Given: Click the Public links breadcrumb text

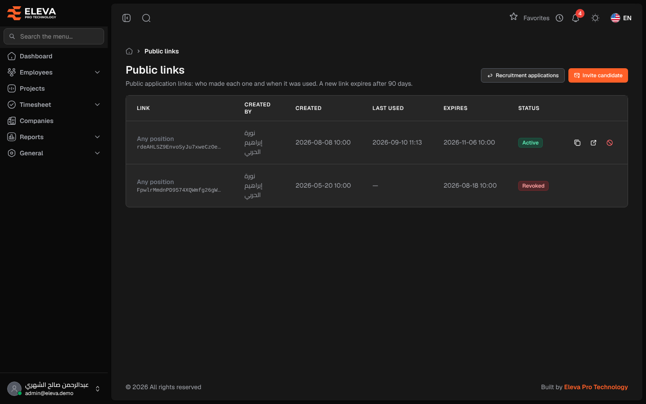Looking at the screenshot, I should 161,51.
